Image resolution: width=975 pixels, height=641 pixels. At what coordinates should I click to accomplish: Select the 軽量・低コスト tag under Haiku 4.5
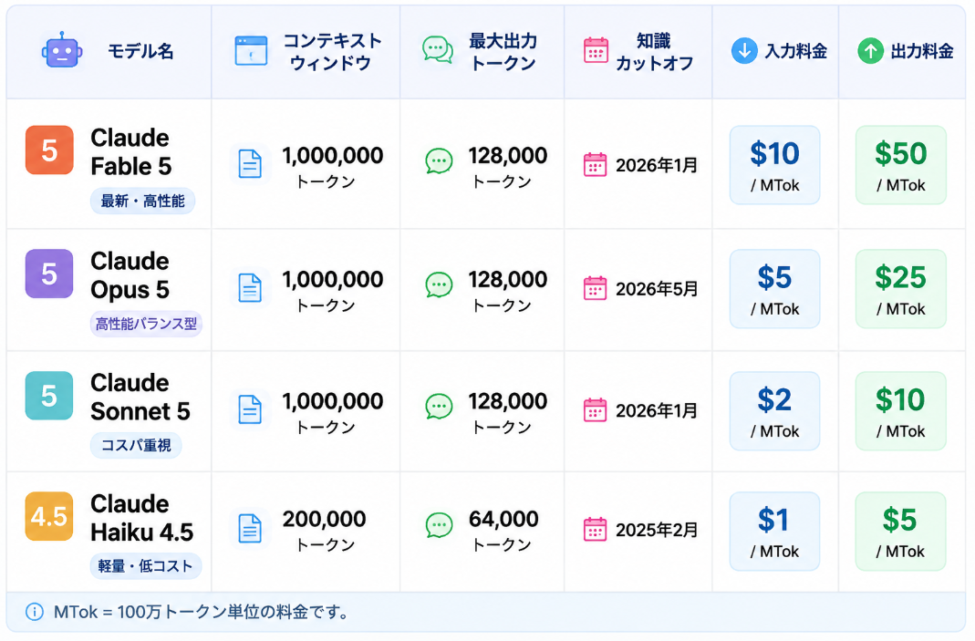[146, 566]
